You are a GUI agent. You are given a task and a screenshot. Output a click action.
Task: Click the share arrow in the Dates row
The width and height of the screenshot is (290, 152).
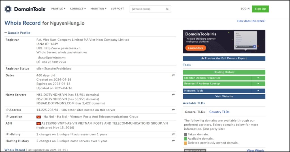(173, 75)
